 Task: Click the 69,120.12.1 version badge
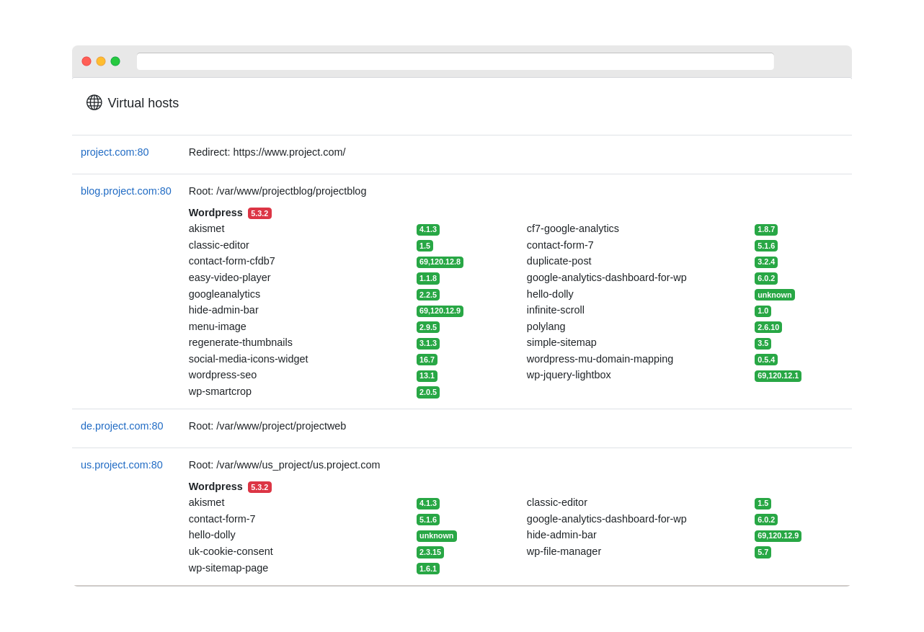778,376
